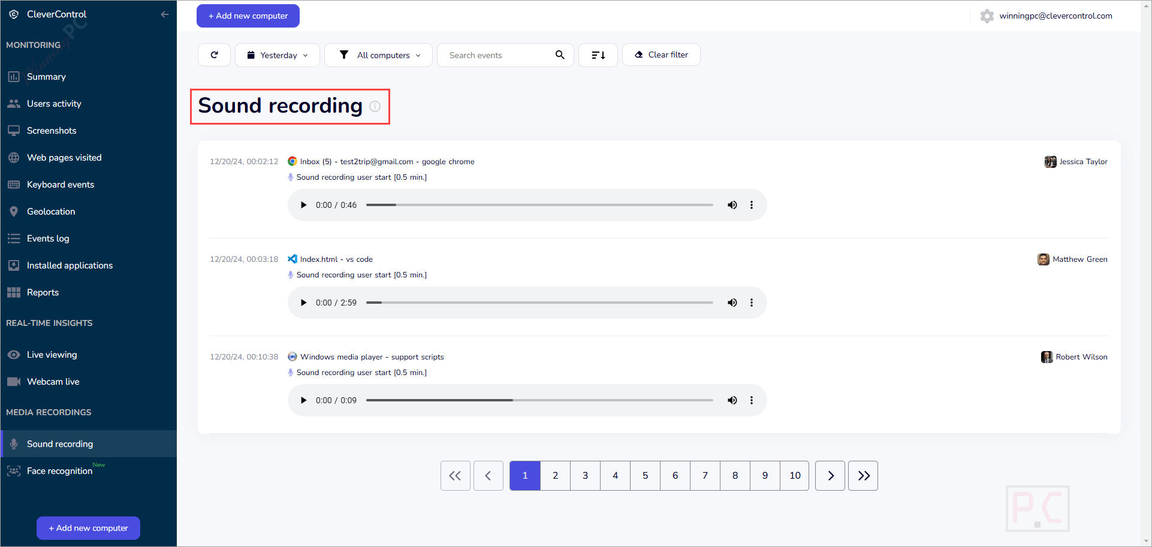1152x547 pixels.
Task: Open more options for 2:59 recording
Action: point(752,303)
